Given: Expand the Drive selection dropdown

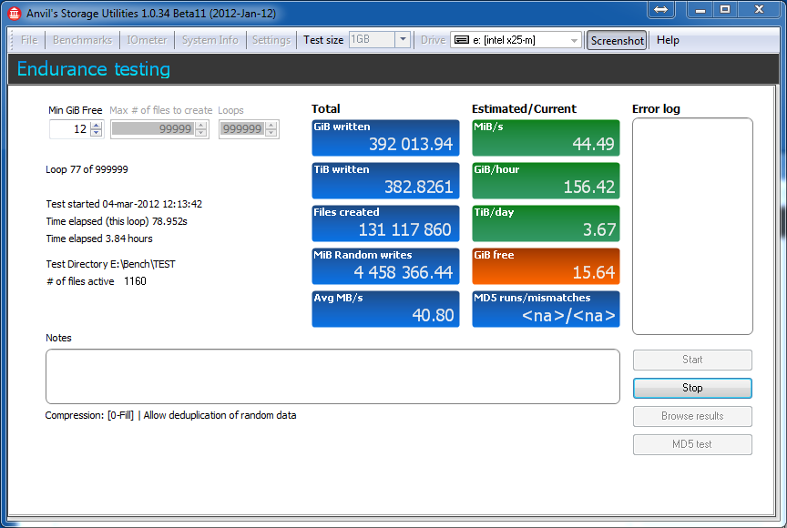Looking at the screenshot, I should (574, 41).
